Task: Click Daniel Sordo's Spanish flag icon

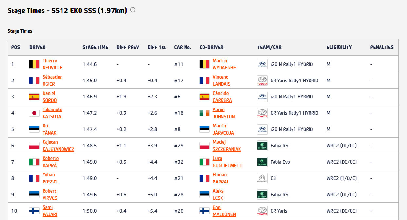Action: (34, 97)
